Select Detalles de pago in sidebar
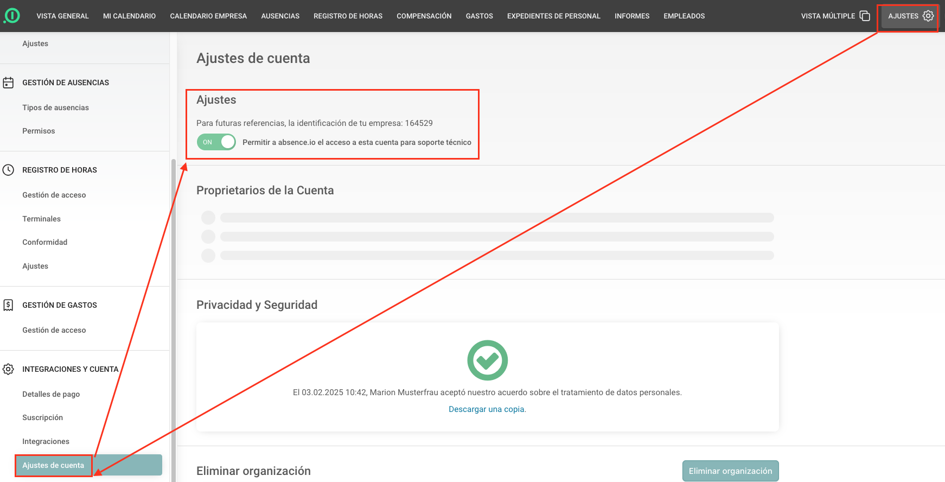Screen dimensions: 945x482 click(x=51, y=394)
